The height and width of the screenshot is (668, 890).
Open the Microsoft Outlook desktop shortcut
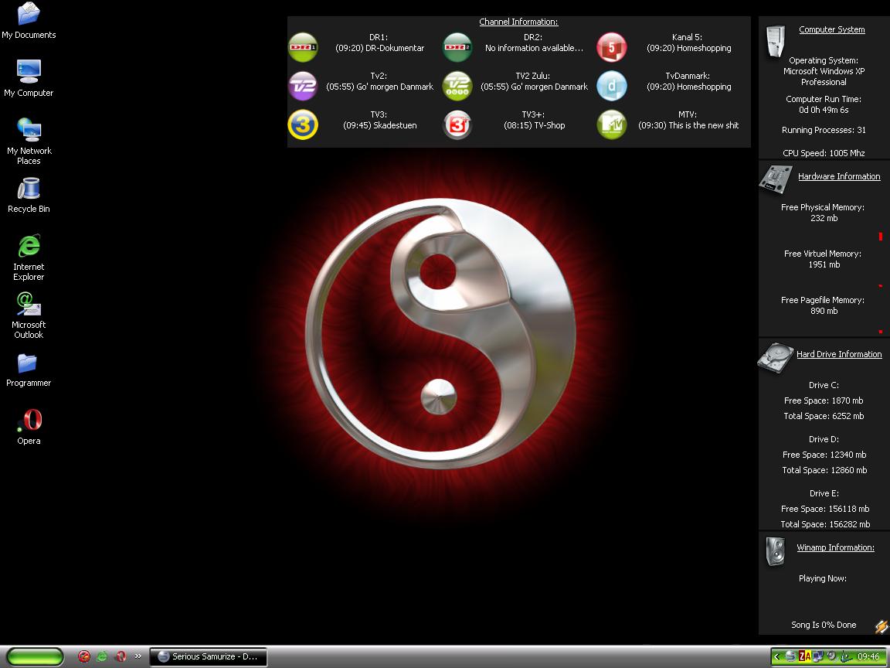coord(29,315)
